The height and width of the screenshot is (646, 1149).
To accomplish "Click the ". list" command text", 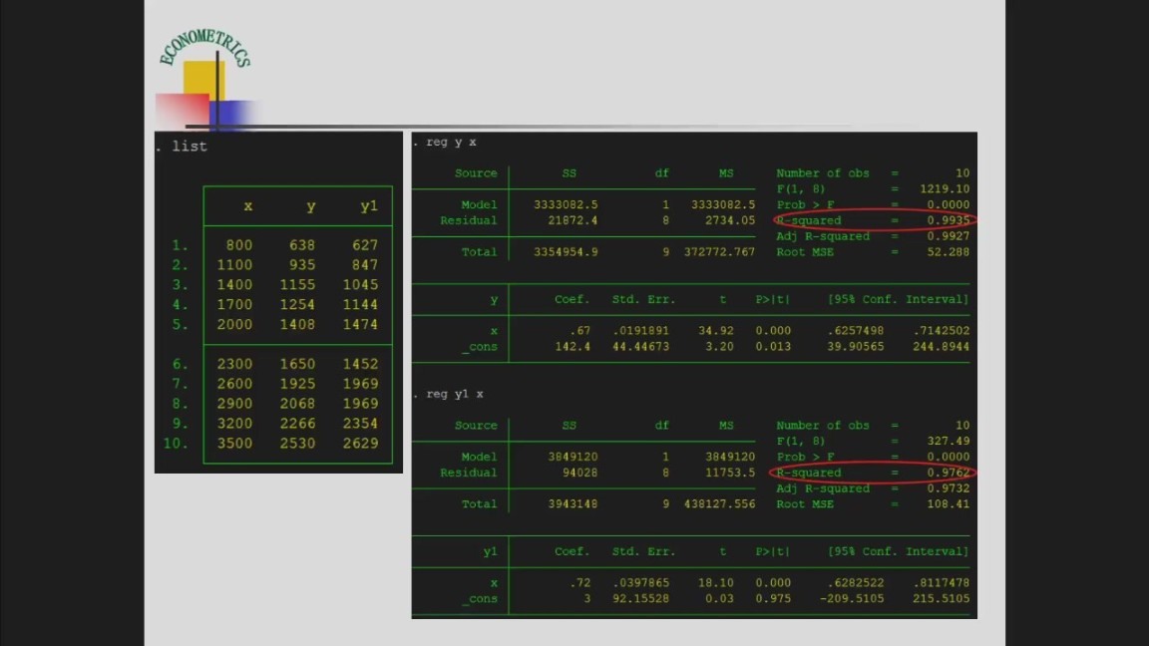I will click(x=182, y=147).
